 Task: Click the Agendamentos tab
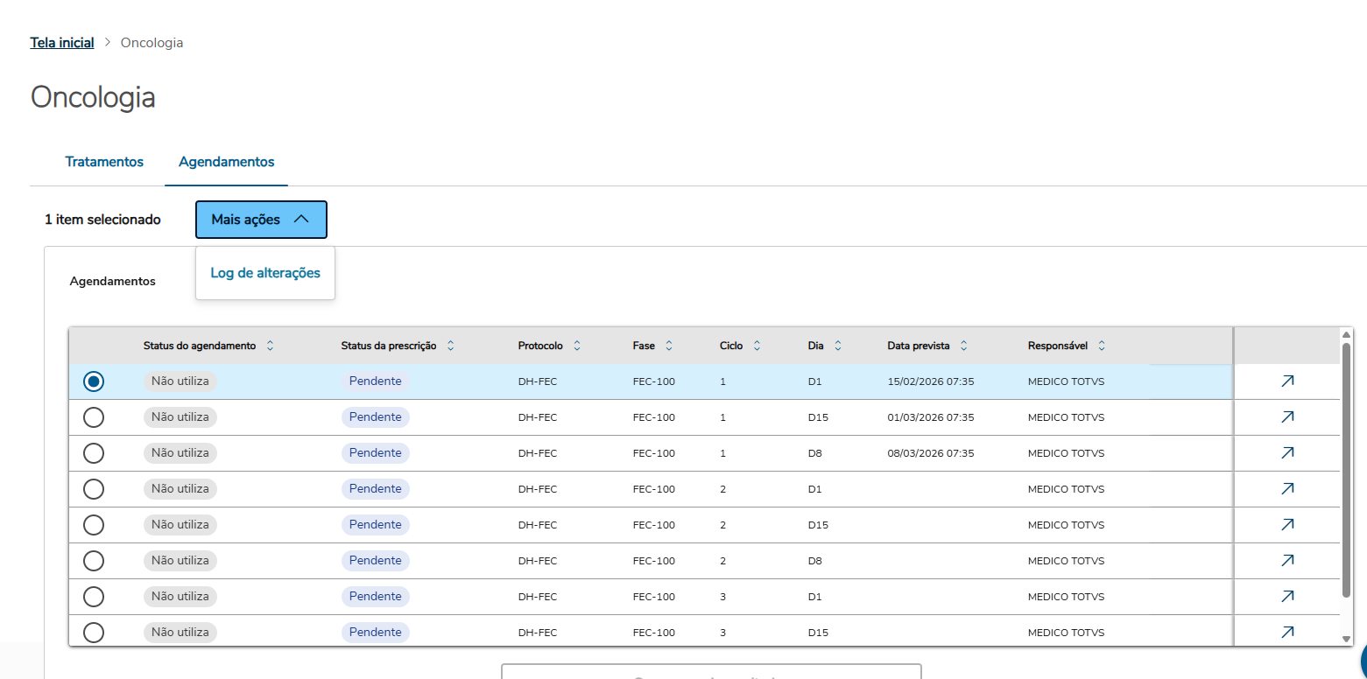point(226,162)
